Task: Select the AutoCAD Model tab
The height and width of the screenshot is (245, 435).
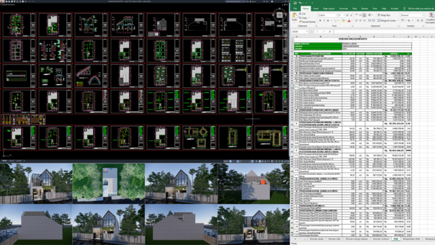Action: [x=5, y=161]
